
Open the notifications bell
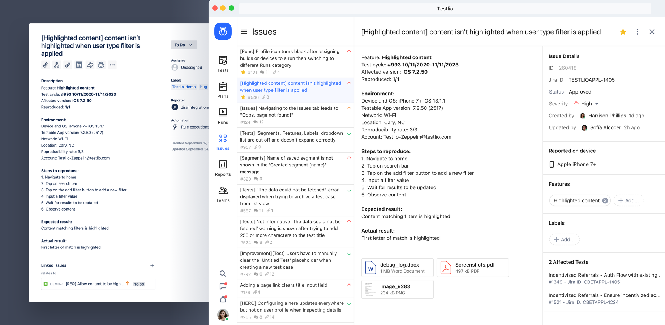click(223, 299)
